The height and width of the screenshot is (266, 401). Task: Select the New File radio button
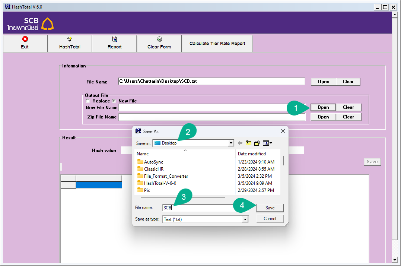point(114,101)
